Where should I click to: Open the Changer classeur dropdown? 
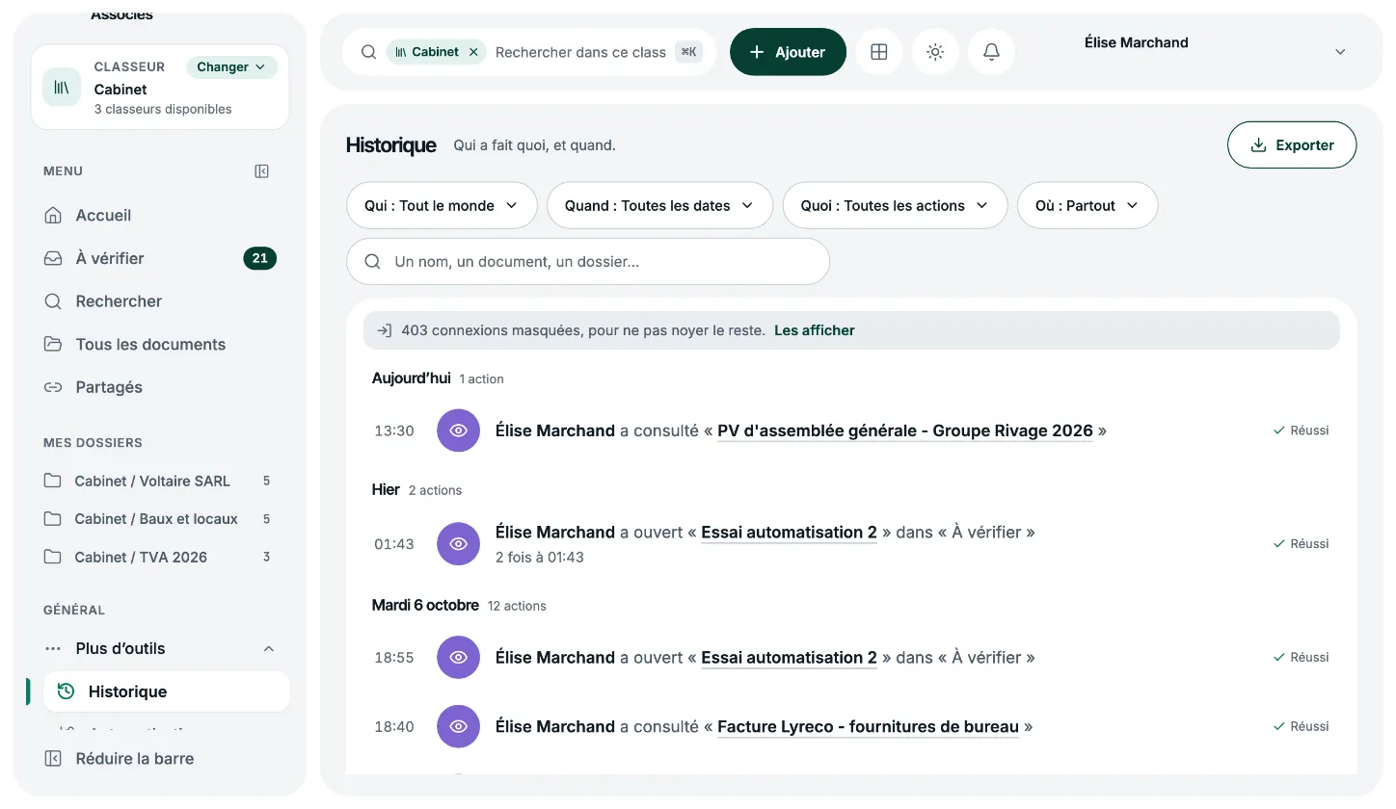(x=231, y=67)
